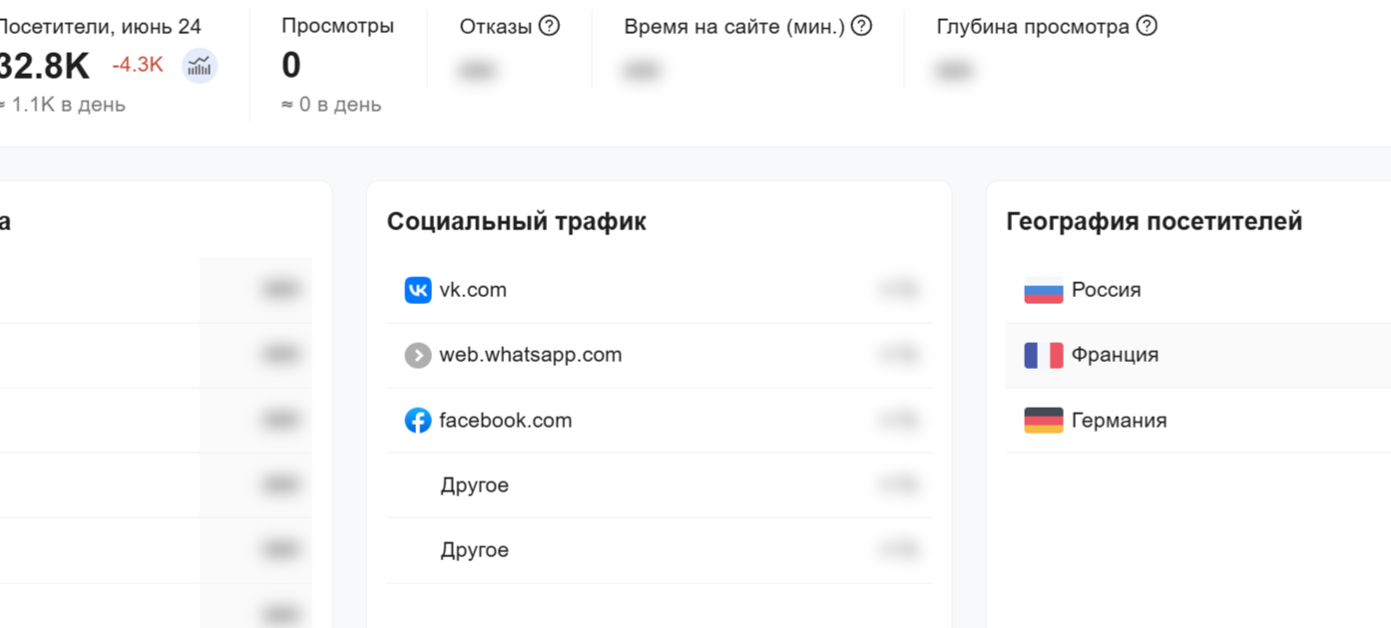Open the help icon next to Отказы

(x=549, y=26)
